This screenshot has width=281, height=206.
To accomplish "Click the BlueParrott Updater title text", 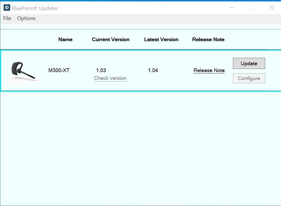I will (35, 8).
